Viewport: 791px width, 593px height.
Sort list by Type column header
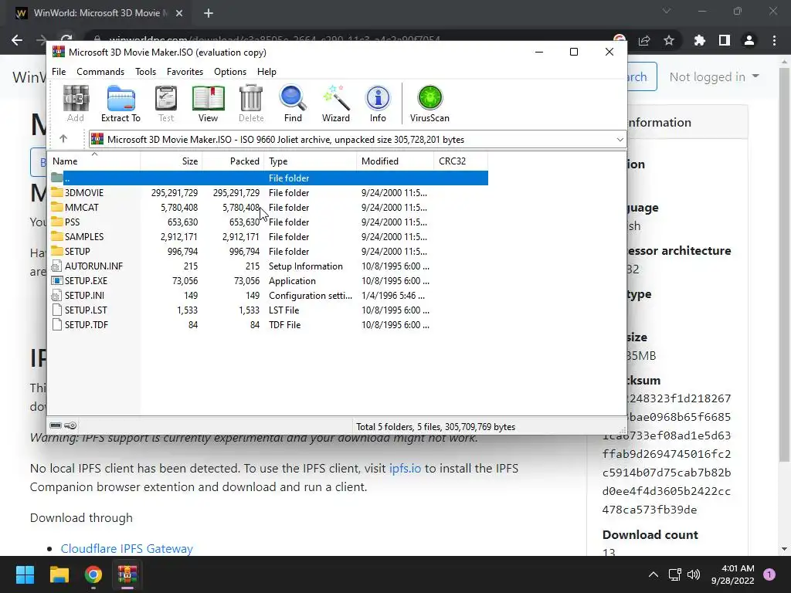click(311, 161)
